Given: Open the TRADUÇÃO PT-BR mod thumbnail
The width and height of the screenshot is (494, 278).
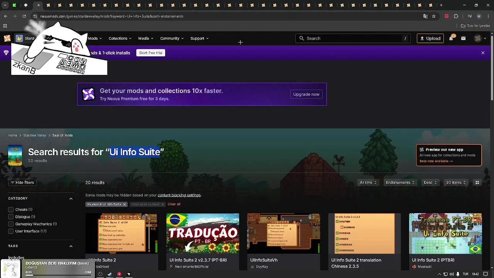Looking at the screenshot, I should coord(203,234).
